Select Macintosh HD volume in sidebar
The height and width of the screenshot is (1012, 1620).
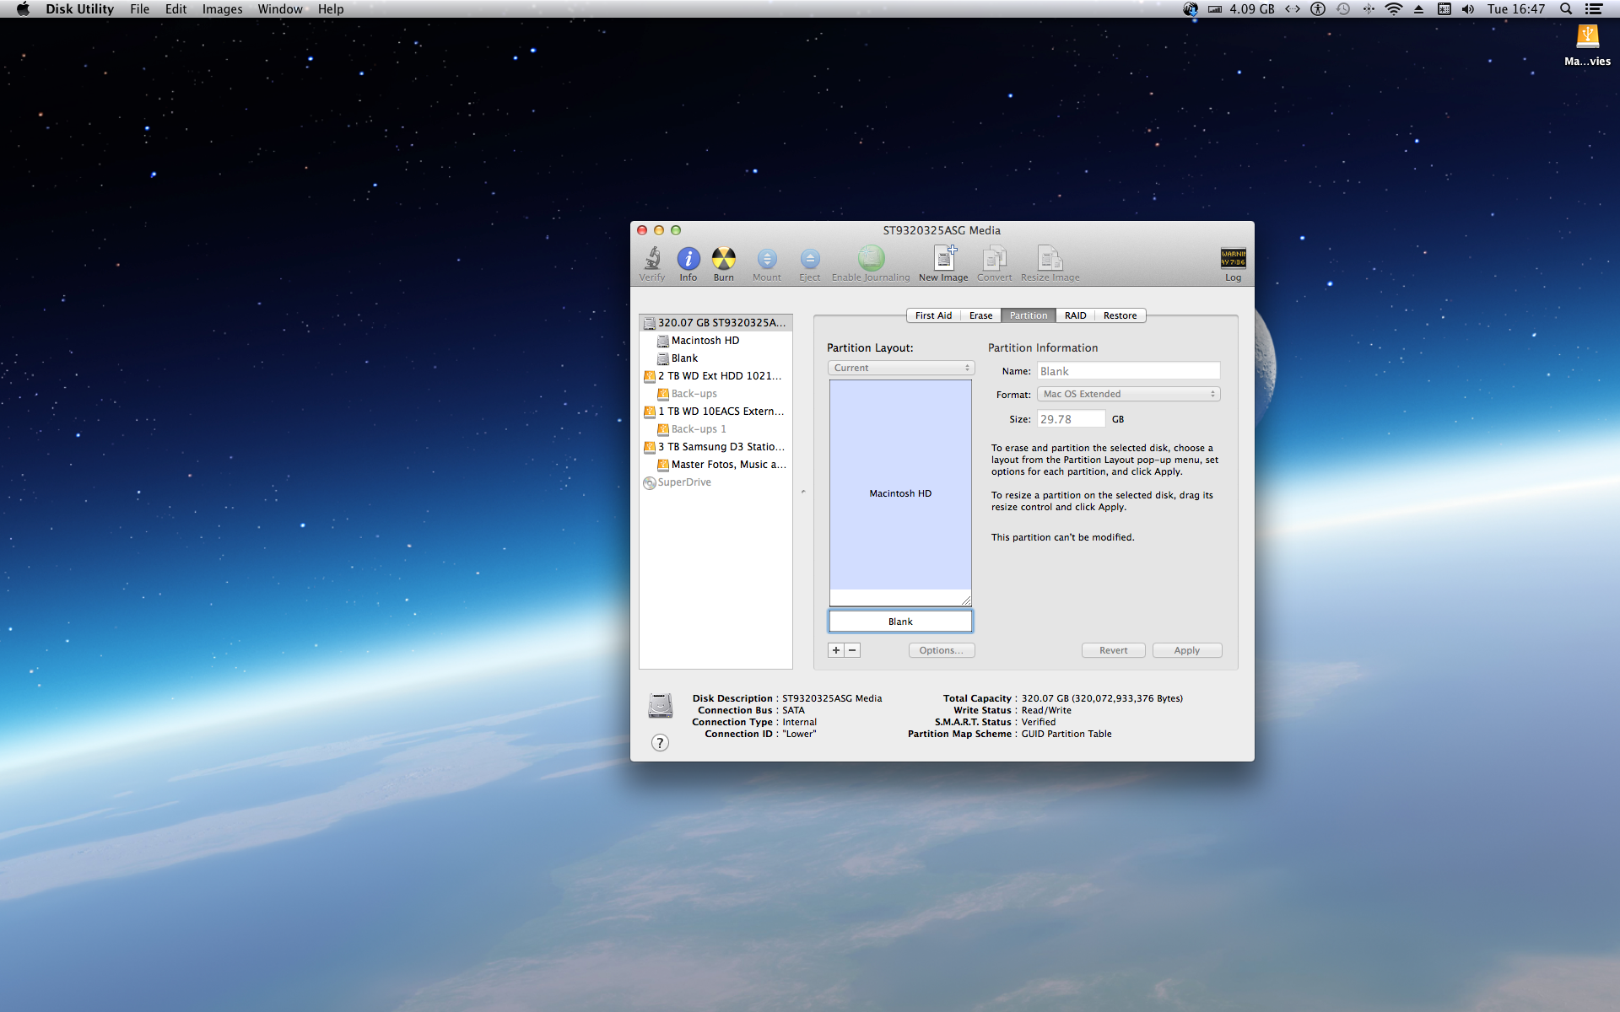click(x=715, y=341)
